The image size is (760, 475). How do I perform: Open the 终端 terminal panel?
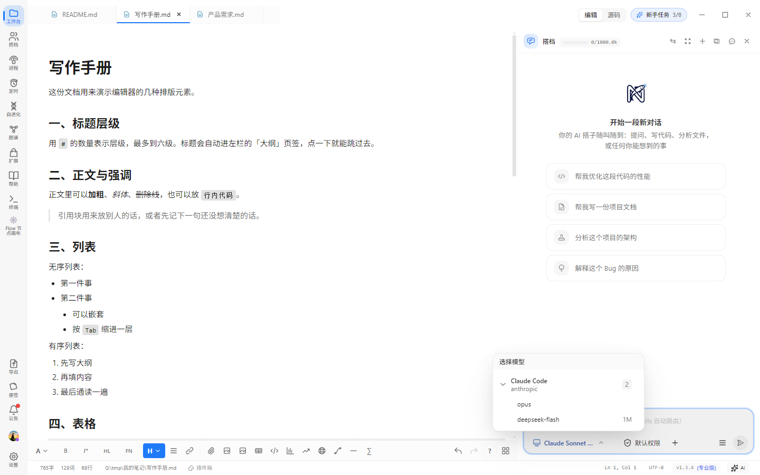14,202
